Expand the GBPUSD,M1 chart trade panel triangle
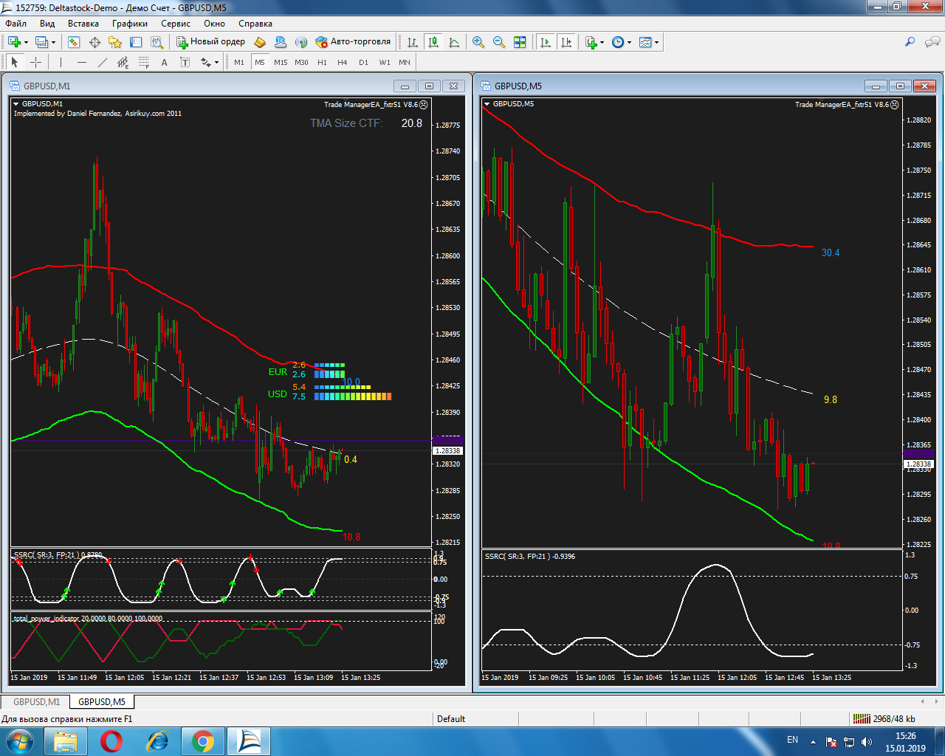The width and height of the screenshot is (945, 756). pos(16,104)
